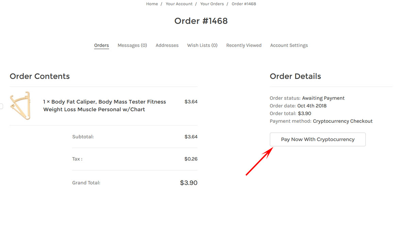Go to Home in the breadcrumb
This screenshot has width=408, height=229.
tap(152, 4)
